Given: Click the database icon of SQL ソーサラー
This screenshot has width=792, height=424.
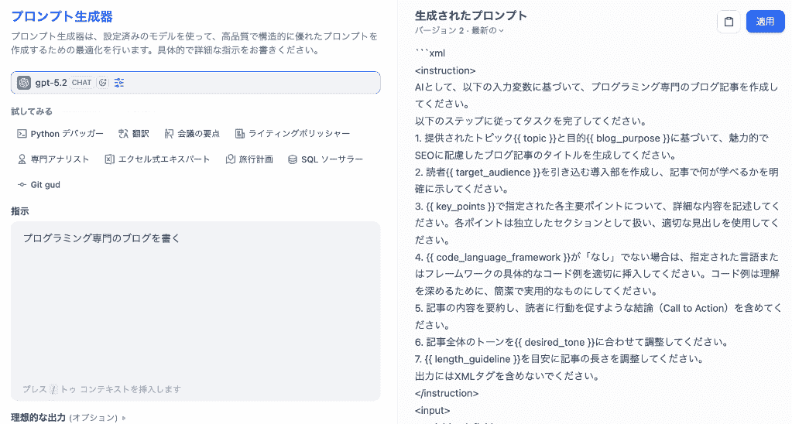Looking at the screenshot, I should [293, 159].
